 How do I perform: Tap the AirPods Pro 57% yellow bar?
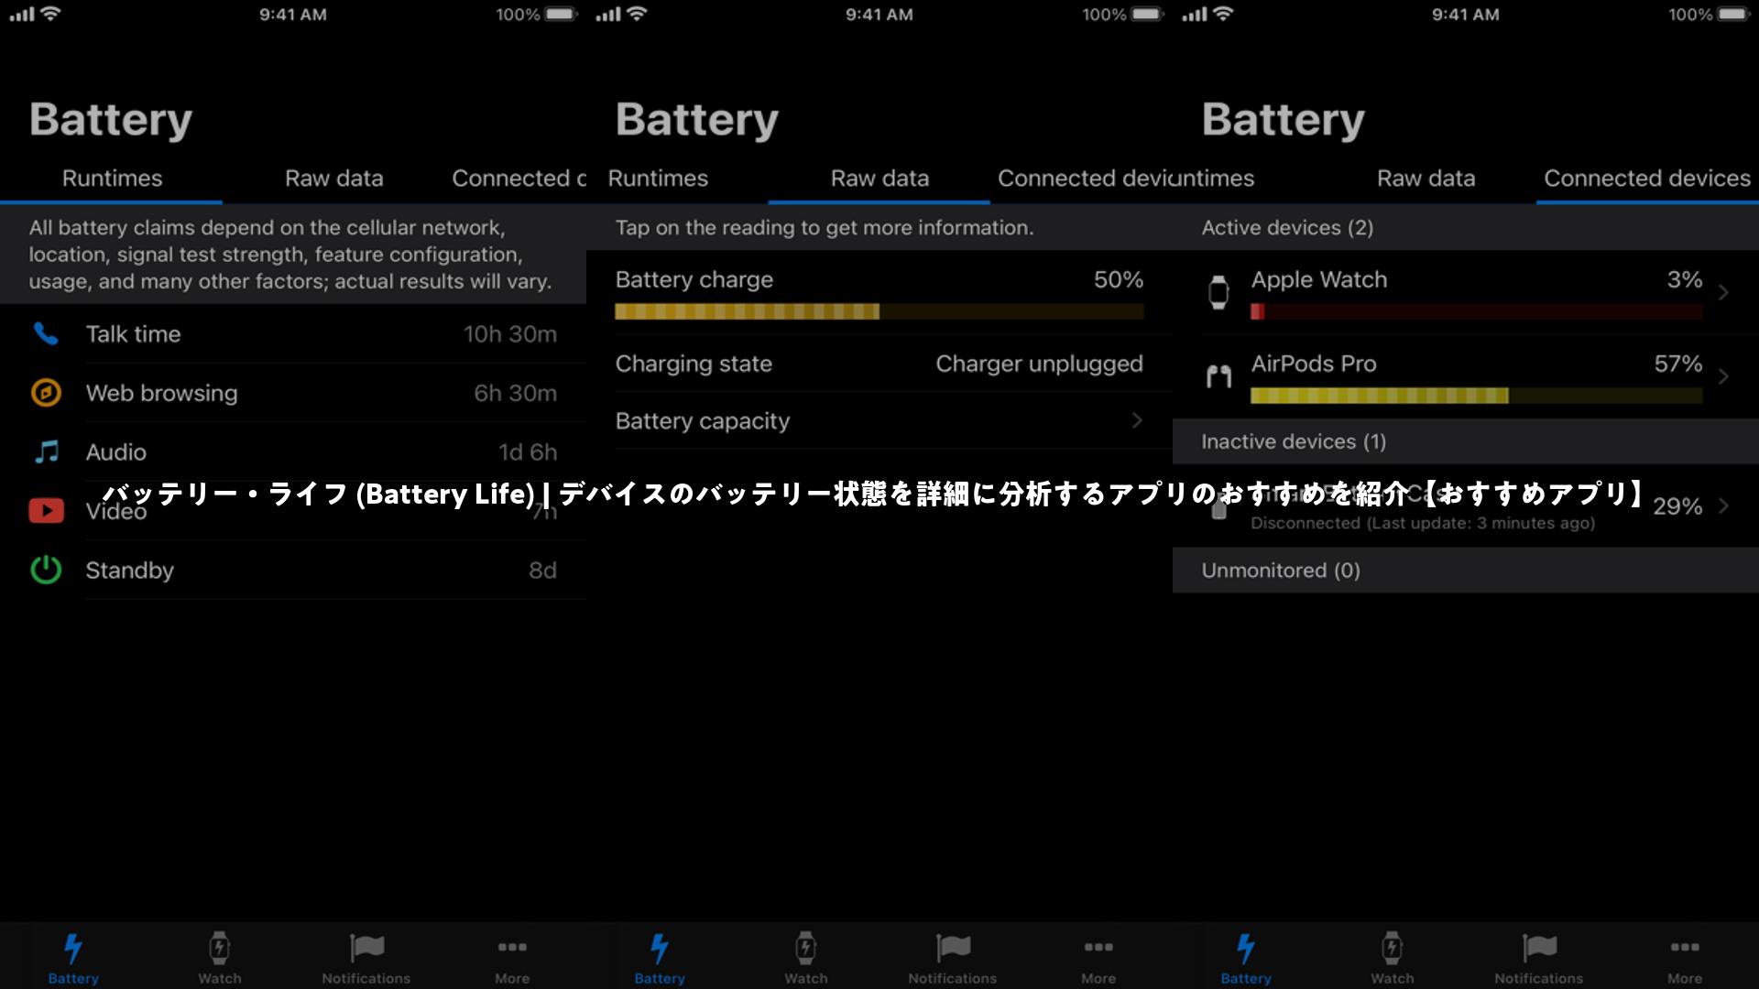point(1477,396)
